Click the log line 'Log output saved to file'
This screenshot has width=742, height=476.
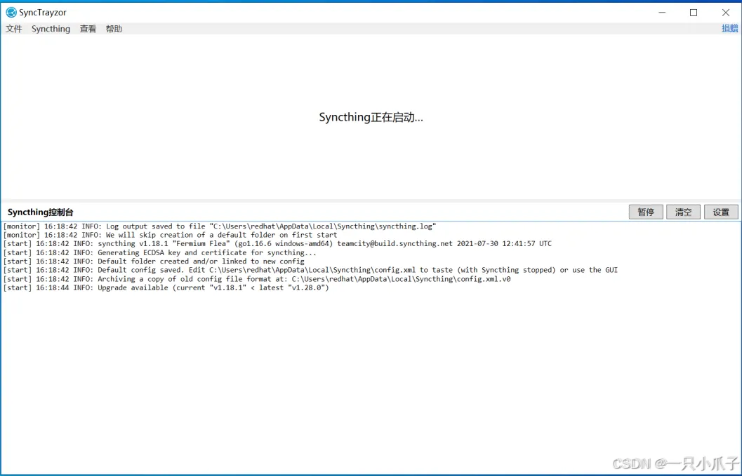pyautogui.click(x=220, y=226)
